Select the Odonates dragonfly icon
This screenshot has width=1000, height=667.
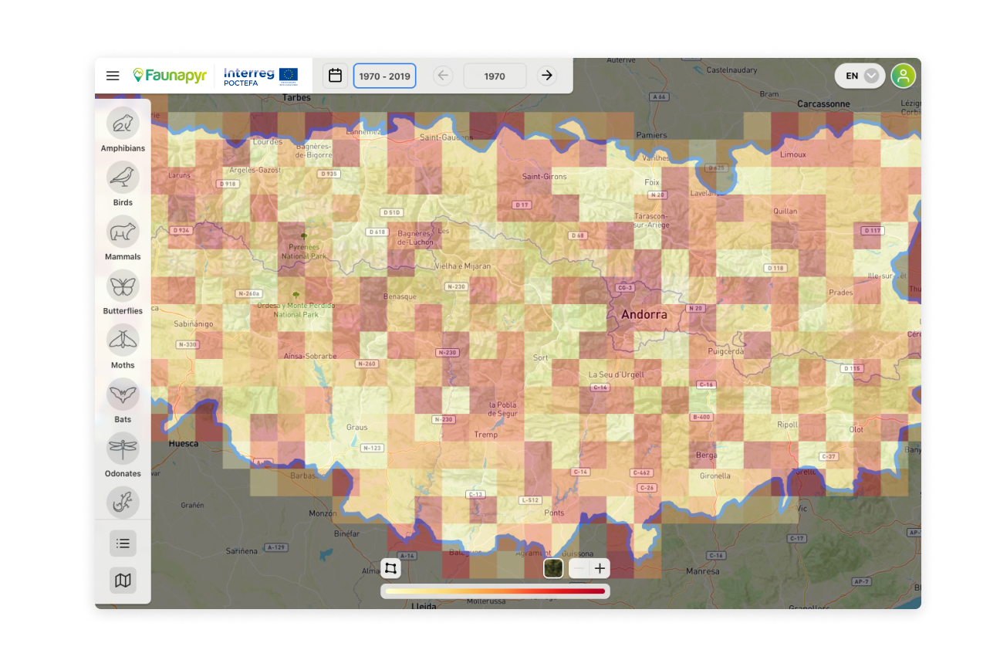click(123, 449)
